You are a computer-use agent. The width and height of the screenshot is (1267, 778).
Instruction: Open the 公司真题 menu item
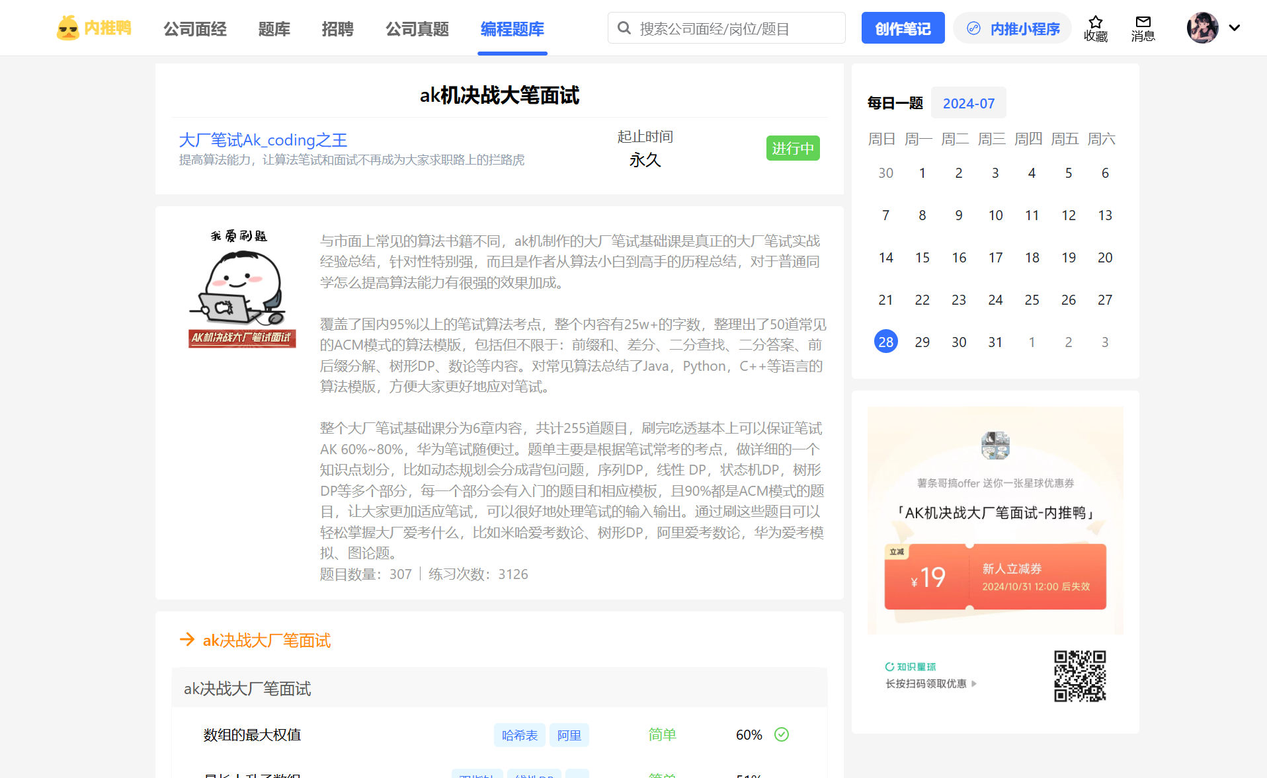click(417, 29)
